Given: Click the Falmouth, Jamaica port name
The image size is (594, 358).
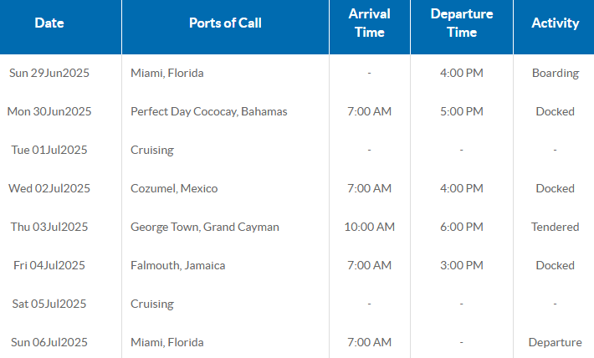Looking at the screenshot, I should (178, 265).
